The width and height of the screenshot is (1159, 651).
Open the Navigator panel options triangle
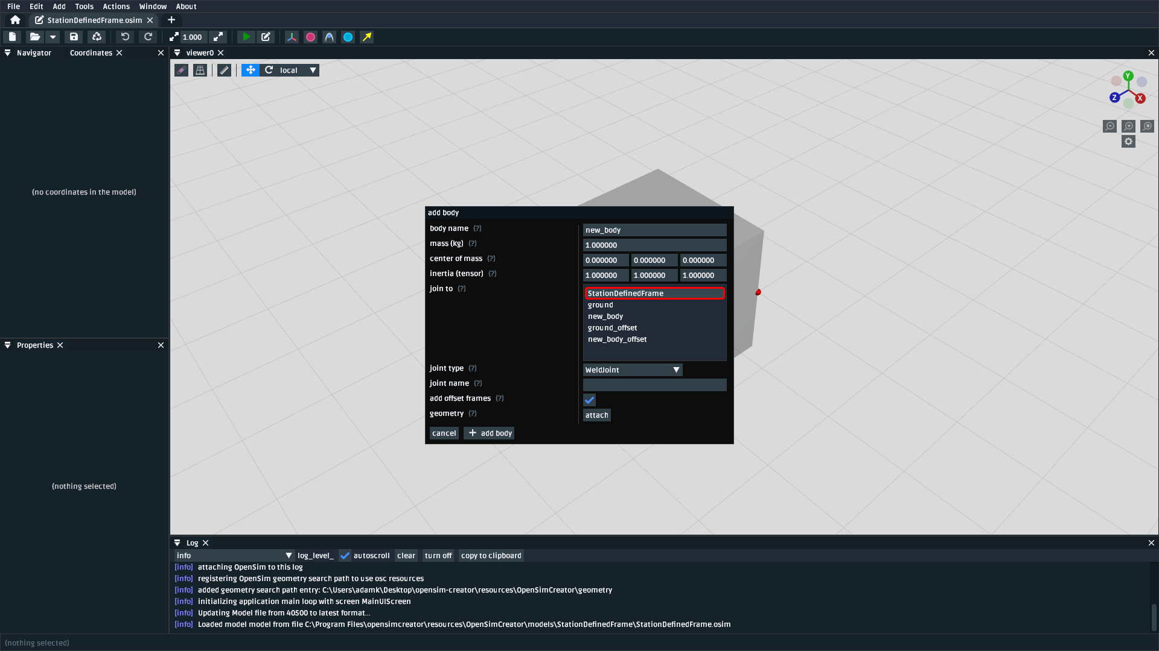click(x=7, y=53)
